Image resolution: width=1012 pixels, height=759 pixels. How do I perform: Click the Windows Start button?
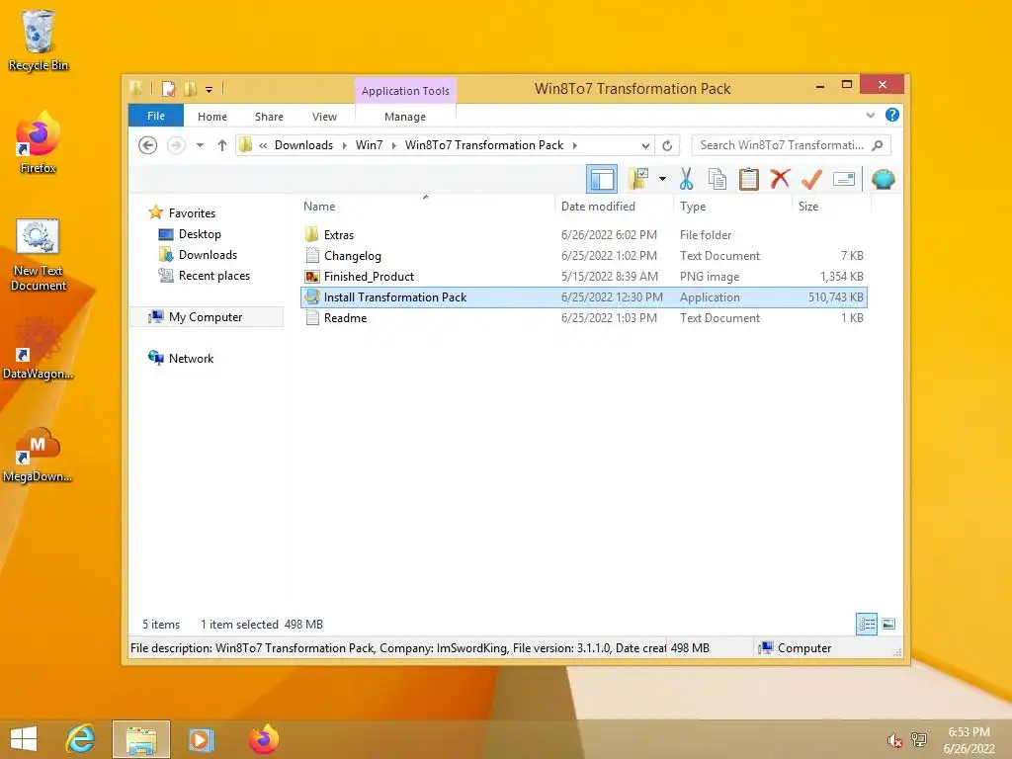pyautogui.click(x=24, y=739)
